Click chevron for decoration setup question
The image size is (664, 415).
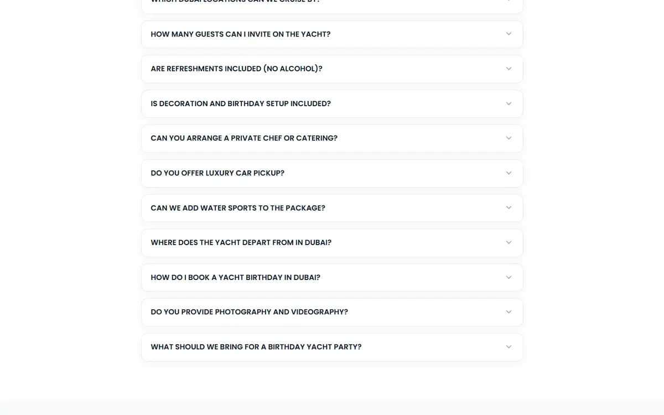[509, 103]
